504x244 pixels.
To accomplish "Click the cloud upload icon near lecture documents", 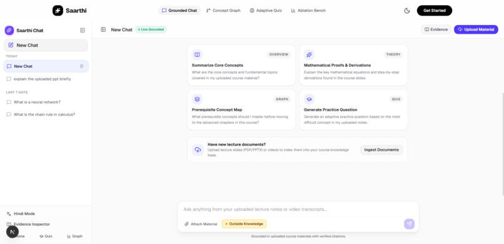I will point(198,150).
